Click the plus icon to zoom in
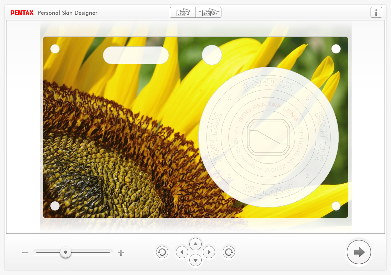 click(121, 253)
